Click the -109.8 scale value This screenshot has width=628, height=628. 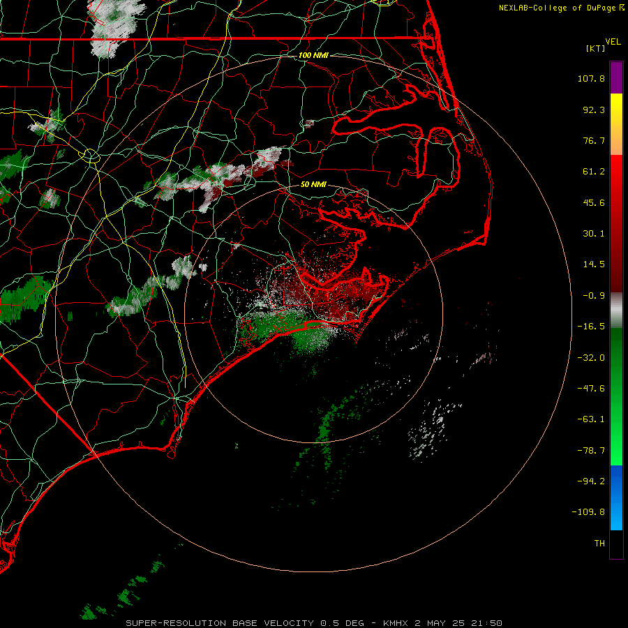[589, 512]
